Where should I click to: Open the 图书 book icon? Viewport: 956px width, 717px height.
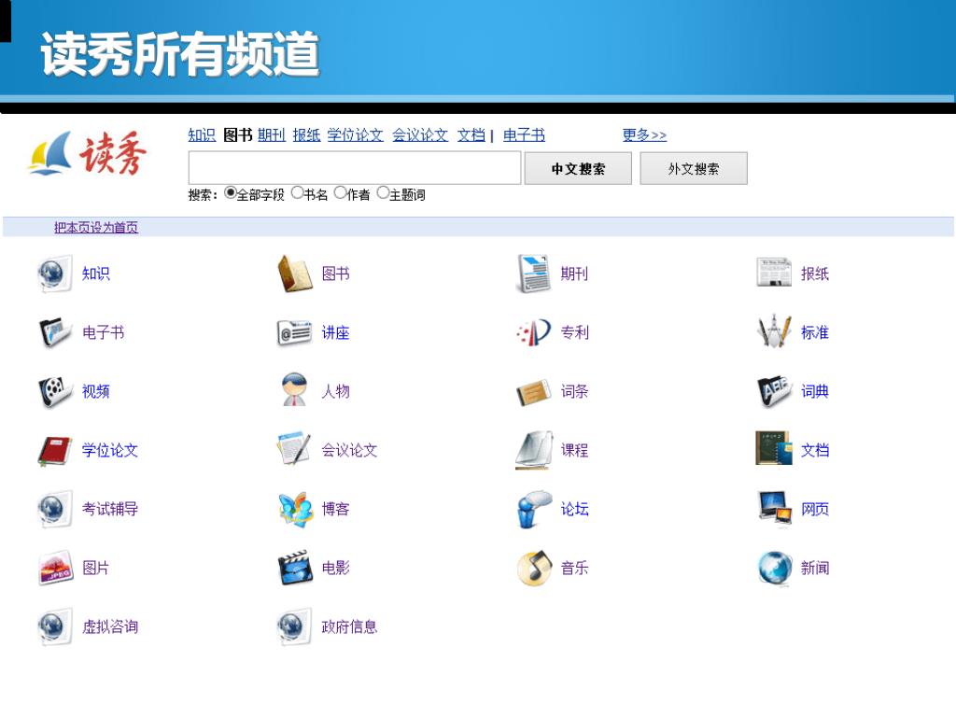coord(295,274)
